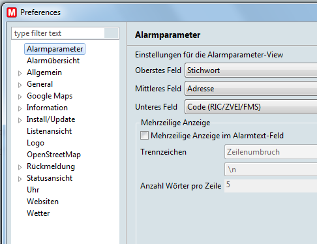Expand the Allgemein tree node
Image resolution: width=317 pixels, height=244 pixels.
coord(20,73)
